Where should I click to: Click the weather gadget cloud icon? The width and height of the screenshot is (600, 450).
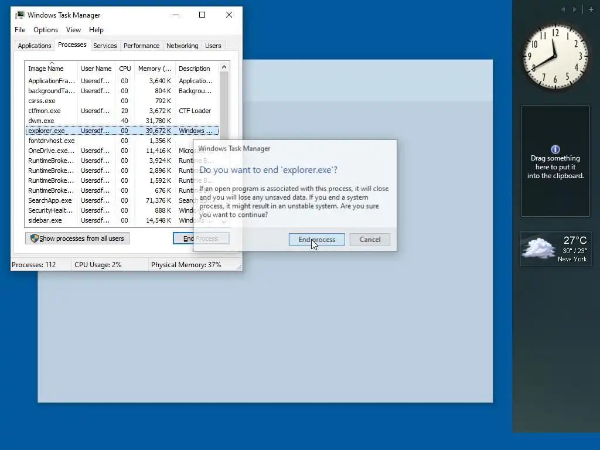click(538, 248)
